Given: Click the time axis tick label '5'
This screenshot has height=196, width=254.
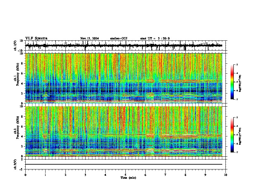Looking at the screenshot, I should (125, 175).
